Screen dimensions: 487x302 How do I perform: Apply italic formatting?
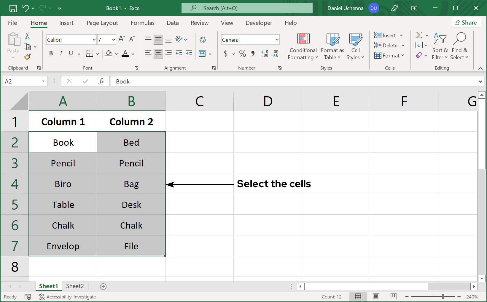coord(61,54)
